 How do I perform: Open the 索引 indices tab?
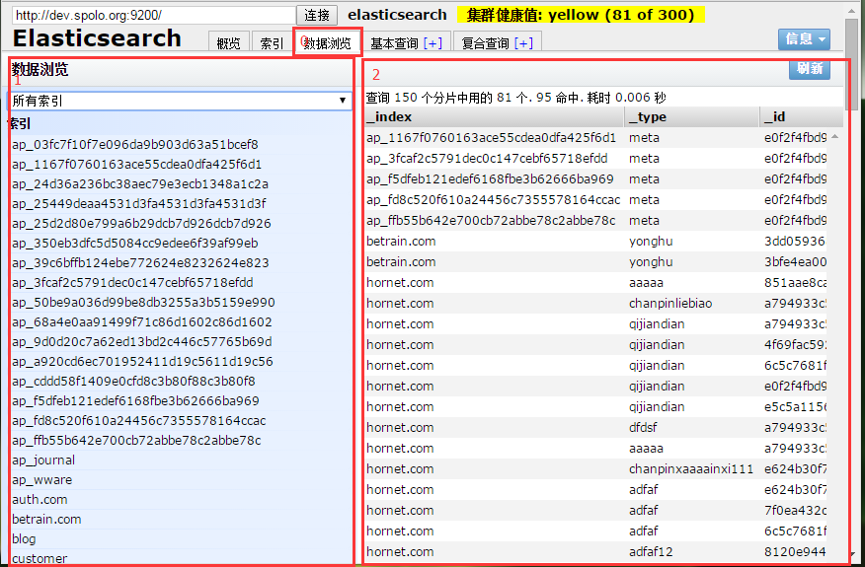coord(272,43)
